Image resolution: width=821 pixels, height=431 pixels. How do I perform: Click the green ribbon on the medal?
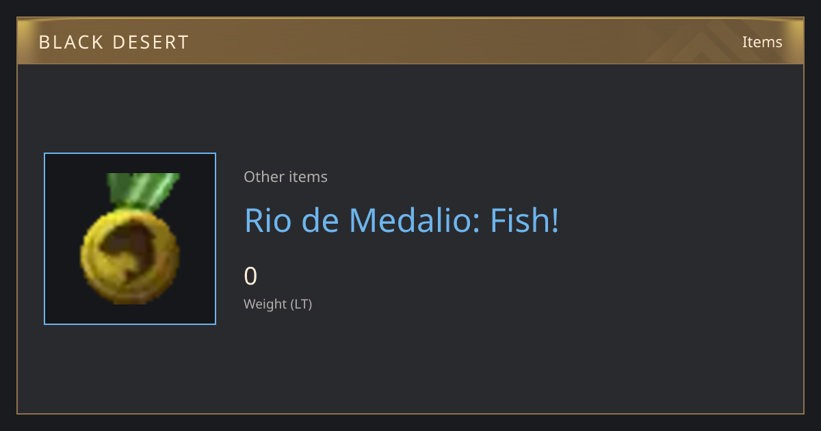(142, 192)
